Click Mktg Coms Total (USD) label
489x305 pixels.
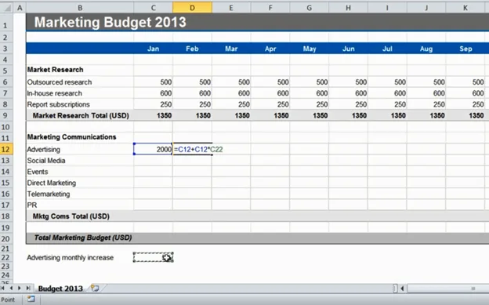point(71,216)
